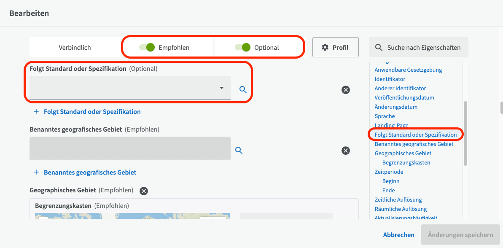The image size is (503, 248).
Task: Click the search icon next to Folgt Standard dropdown
Action: point(243,89)
